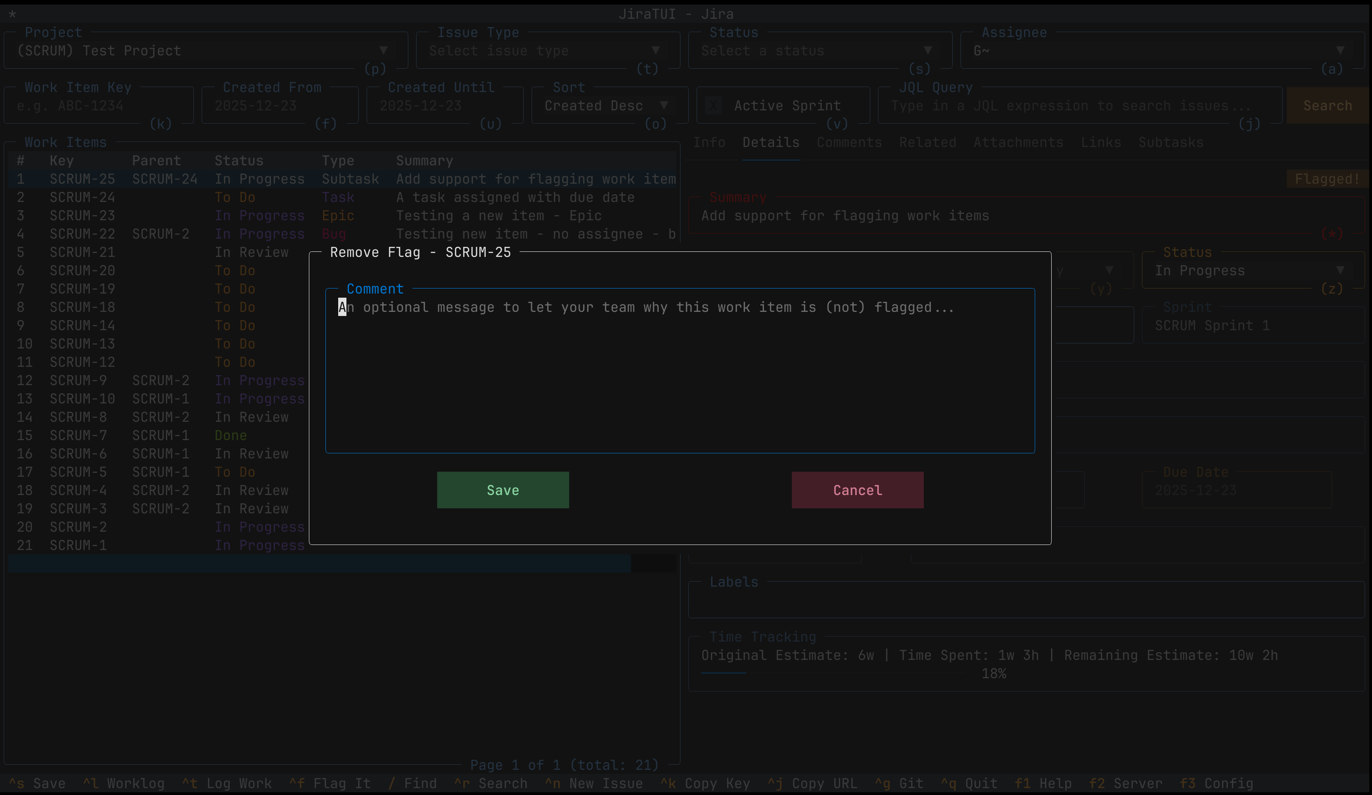Click ^s Save in the footer
This screenshot has height=795, width=1372.
[x=37, y=784]
